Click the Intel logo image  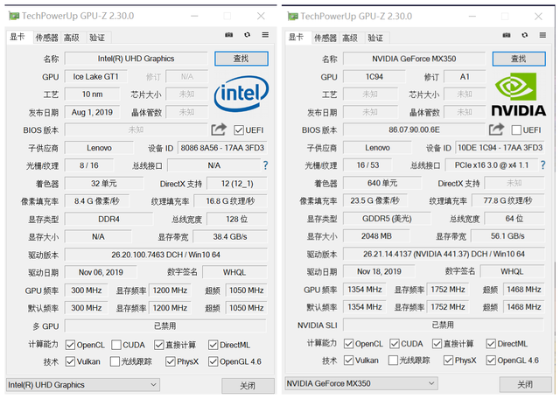[x=241, y=94]
